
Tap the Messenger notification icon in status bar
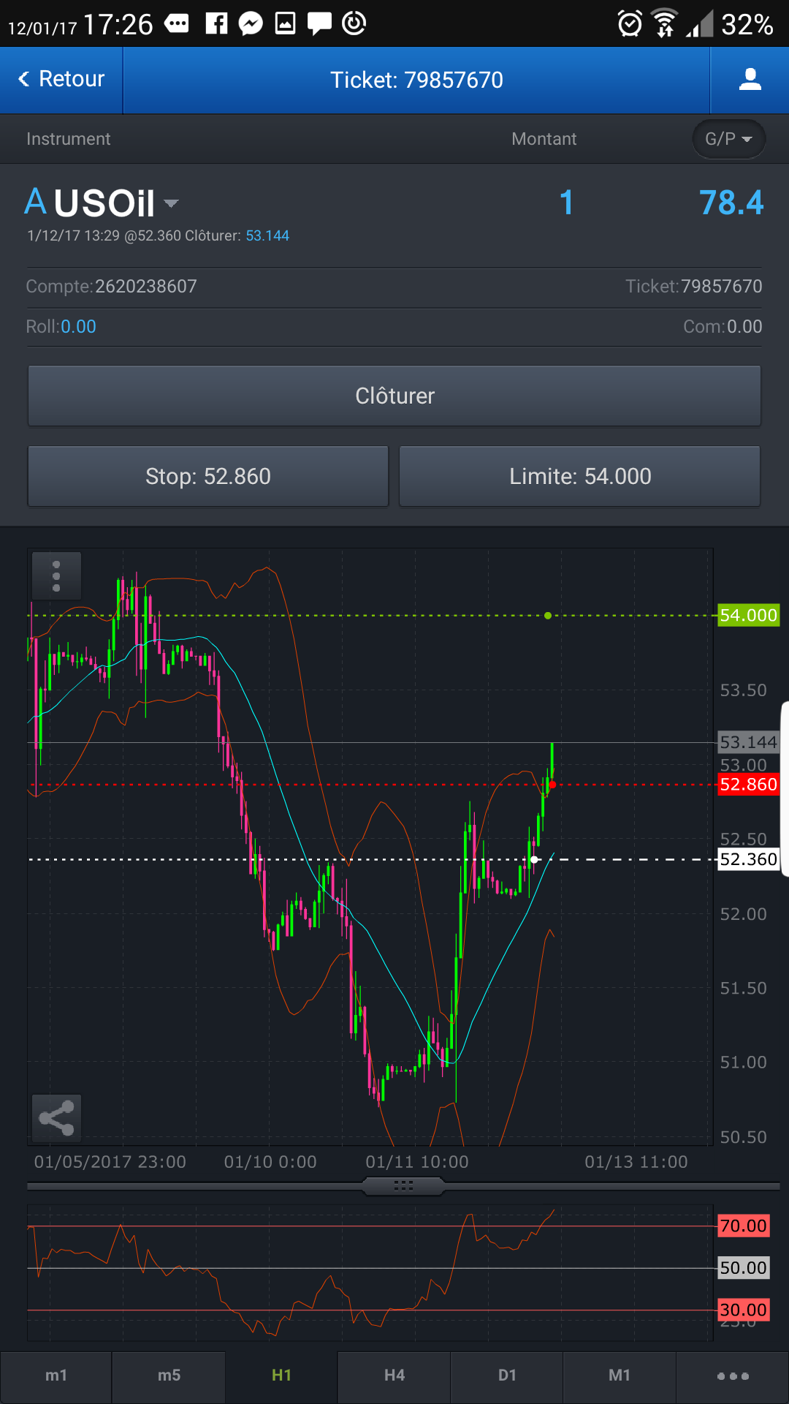point(251,23)
